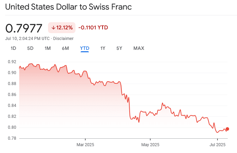
Task: Click the red down-arrow icon in the percentage badge
Action: 54,28
